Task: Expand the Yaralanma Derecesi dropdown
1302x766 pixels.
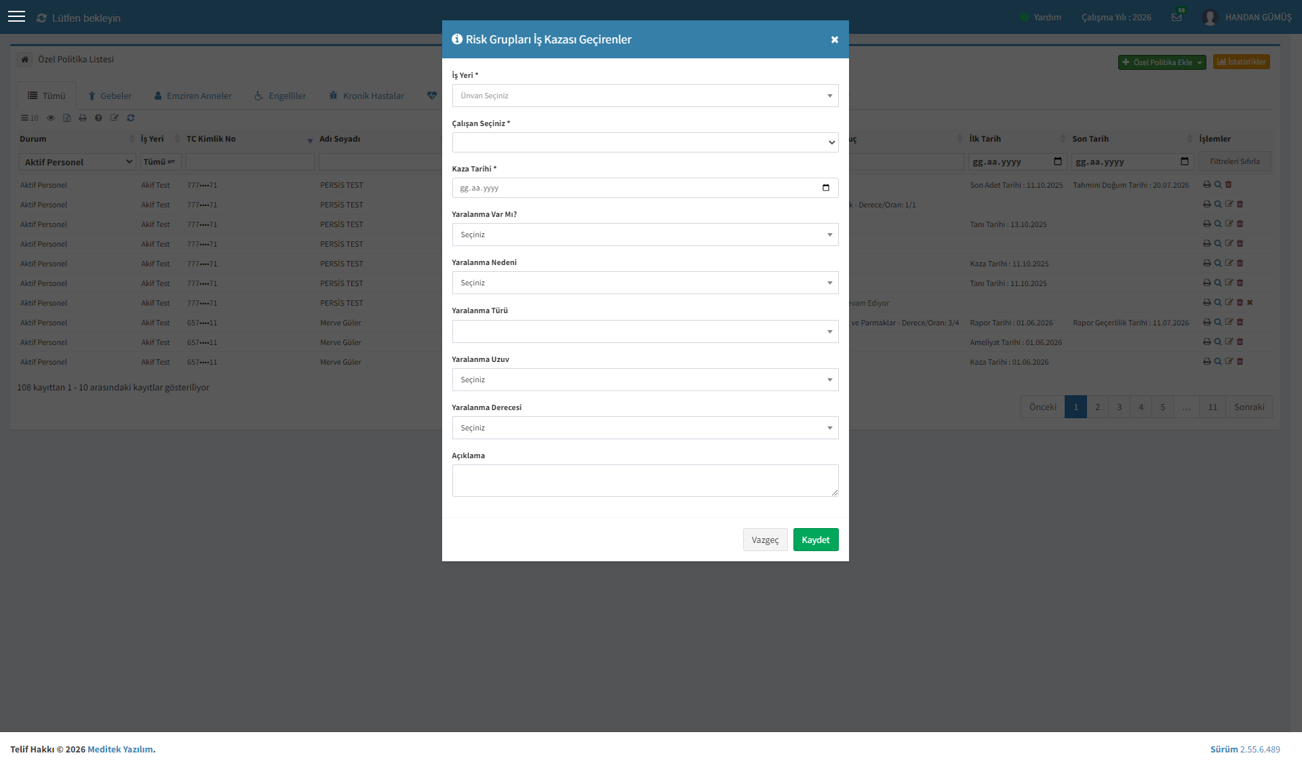Action: (x=645, y=428)
